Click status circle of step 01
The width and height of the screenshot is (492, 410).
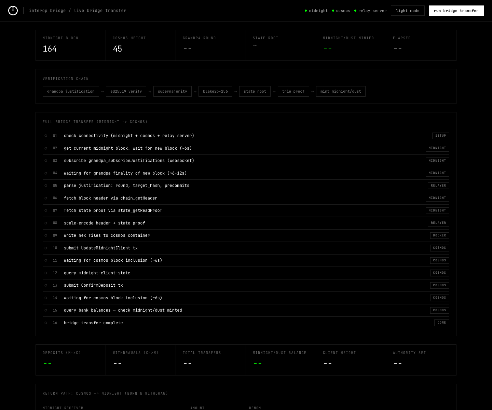click(x=46, y=136)
